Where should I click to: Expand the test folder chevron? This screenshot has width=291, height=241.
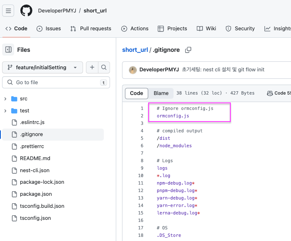[x=5, y=111]
